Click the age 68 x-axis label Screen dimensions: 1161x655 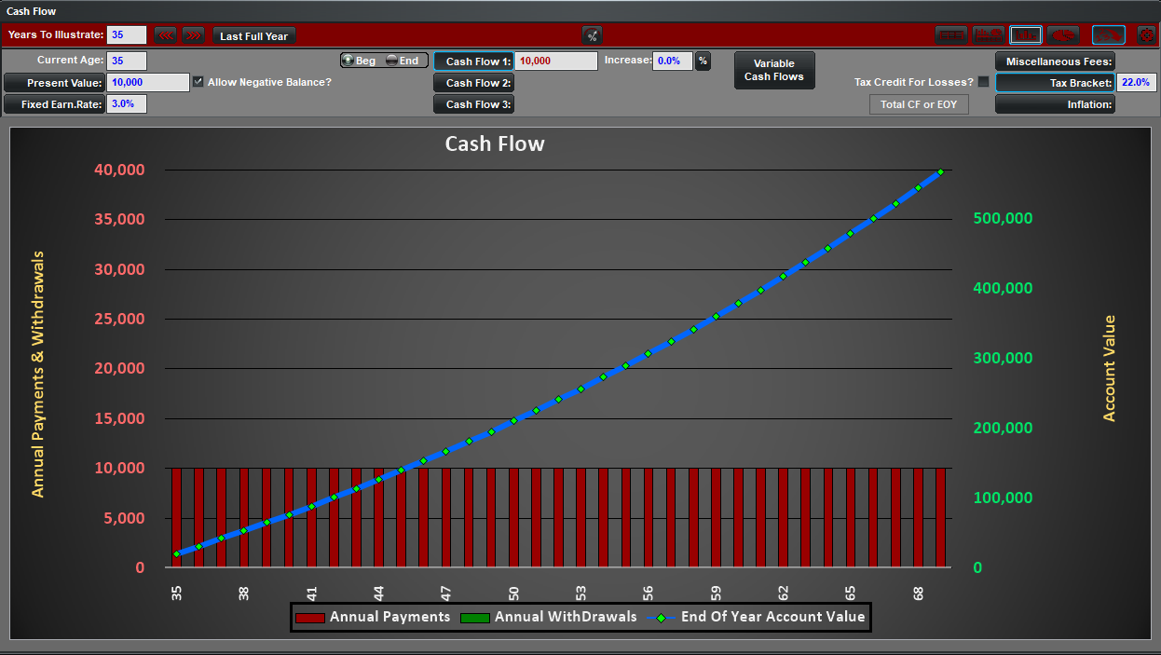coord(918,592)
